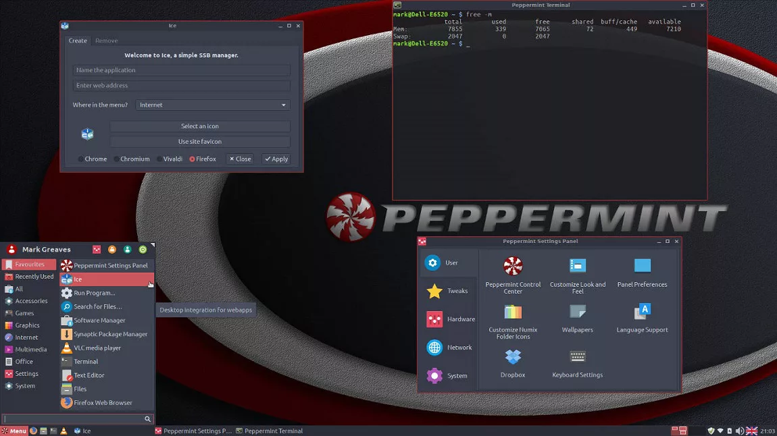The height and width of the screenshot is (436, 777).
Task: Open Wallpapers in settings panel
Action: [577, 318]
